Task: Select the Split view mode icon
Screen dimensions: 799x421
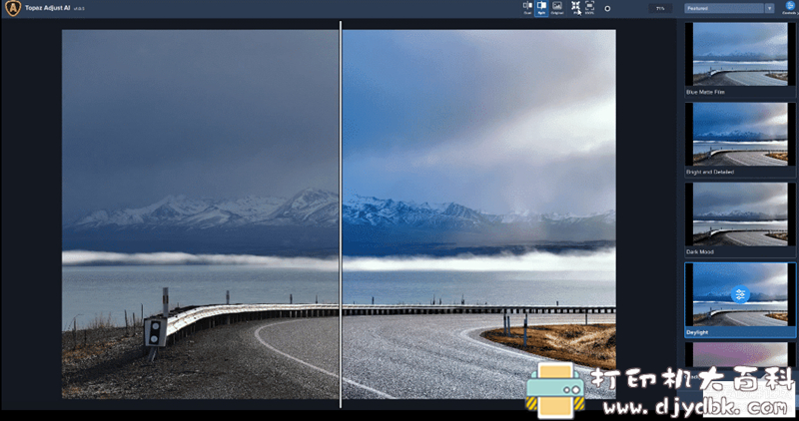Action: pos(541,8)
